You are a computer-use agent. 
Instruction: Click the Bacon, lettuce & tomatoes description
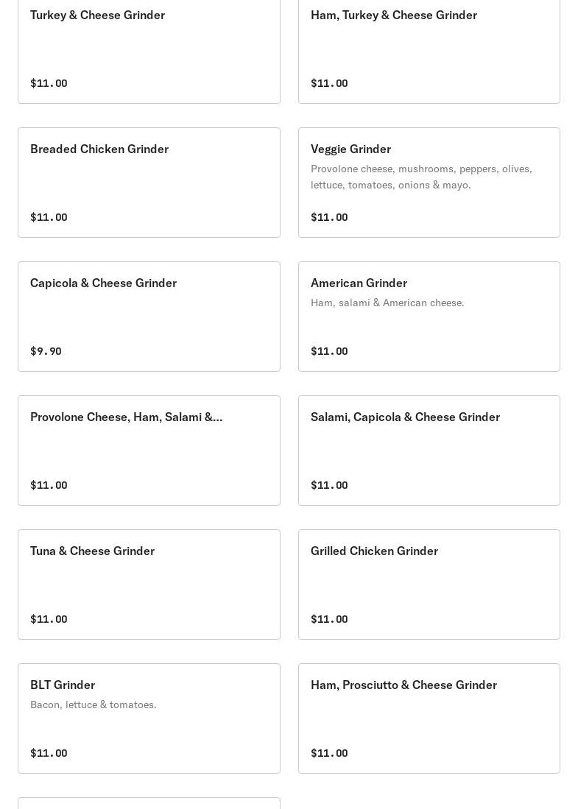click(x=94, y=704)
